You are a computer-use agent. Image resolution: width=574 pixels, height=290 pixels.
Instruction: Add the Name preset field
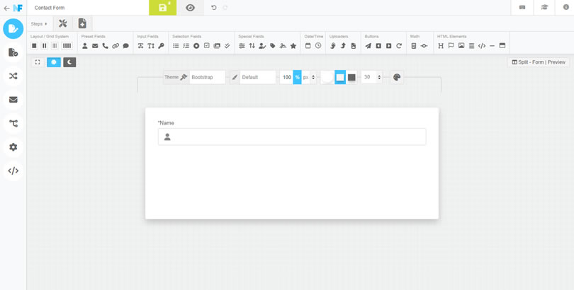tap(85, 46)
